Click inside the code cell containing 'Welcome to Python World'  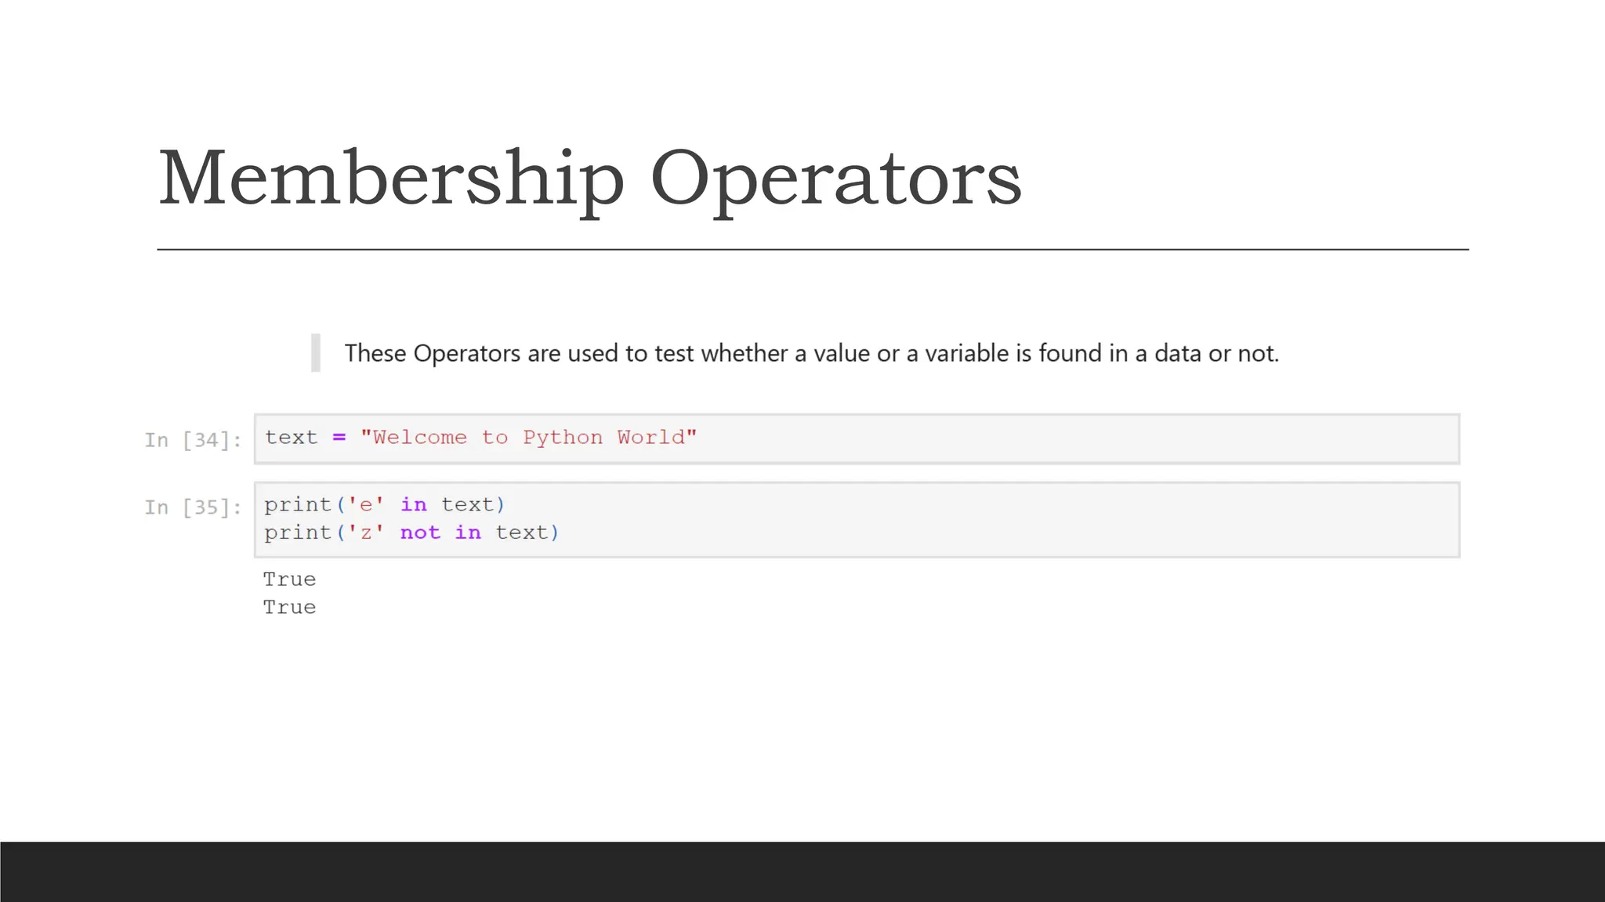click(857, 438)
